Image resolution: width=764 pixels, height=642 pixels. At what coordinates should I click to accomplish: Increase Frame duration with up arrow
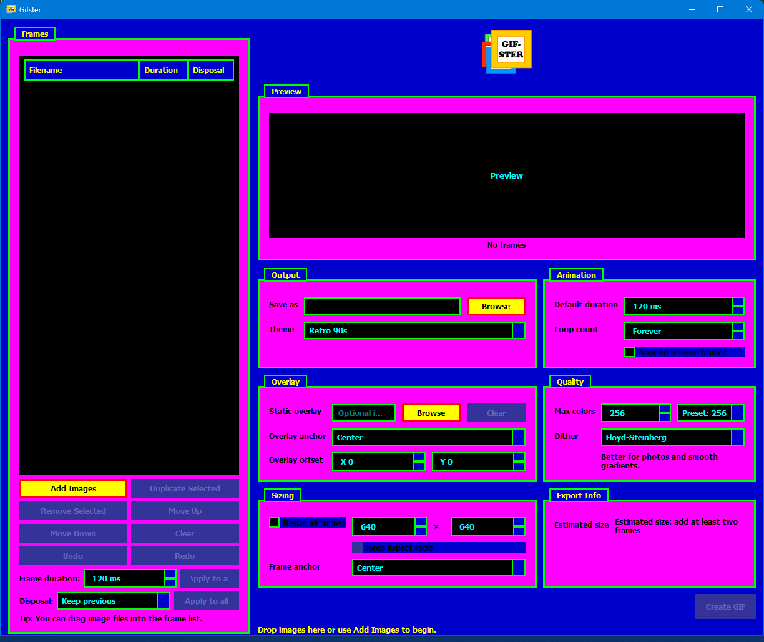point(170,574)
